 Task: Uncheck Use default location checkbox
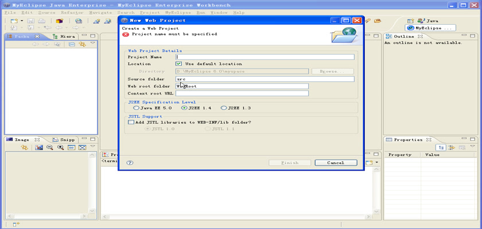(x=178, y=64)
